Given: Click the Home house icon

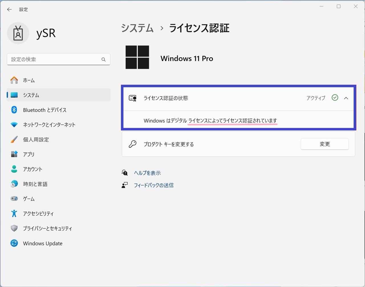Looking at the screenshot, I should 14,80.
